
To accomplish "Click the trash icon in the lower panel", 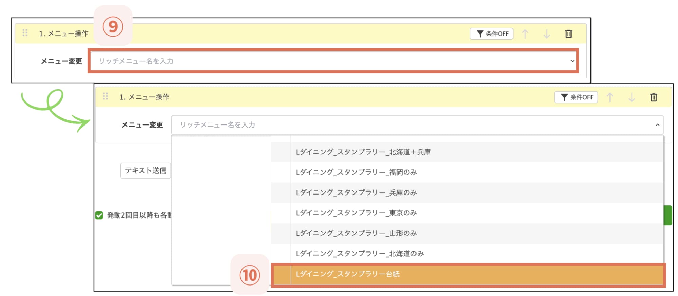I will click(653, 97).
